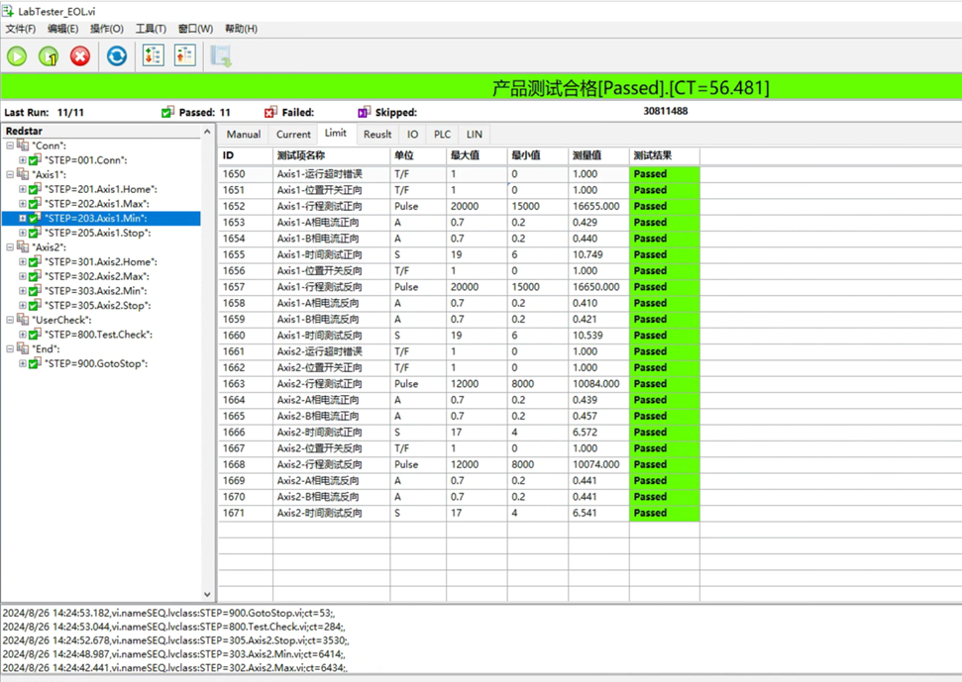Click tree panel scroll-up arrow

click(207, 132)
